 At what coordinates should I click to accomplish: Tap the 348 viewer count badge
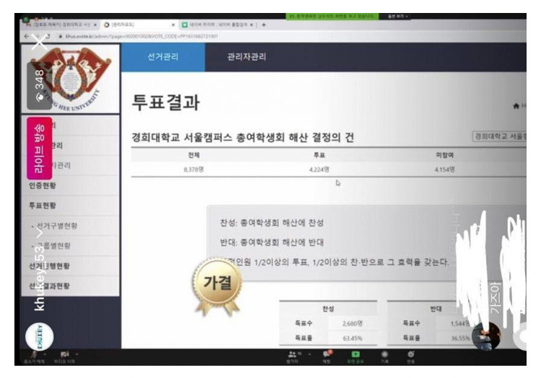[x=39, y=86]
